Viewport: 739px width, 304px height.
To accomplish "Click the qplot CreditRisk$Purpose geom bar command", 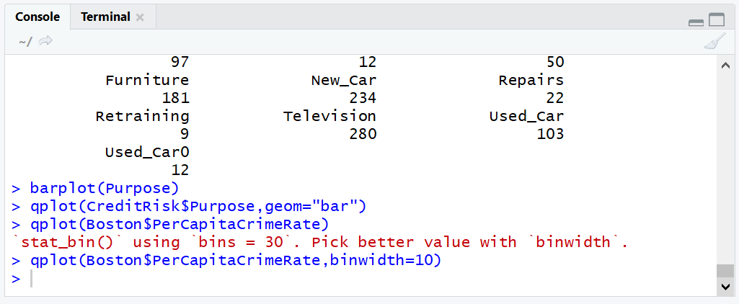I will click(x=198, y=206).
